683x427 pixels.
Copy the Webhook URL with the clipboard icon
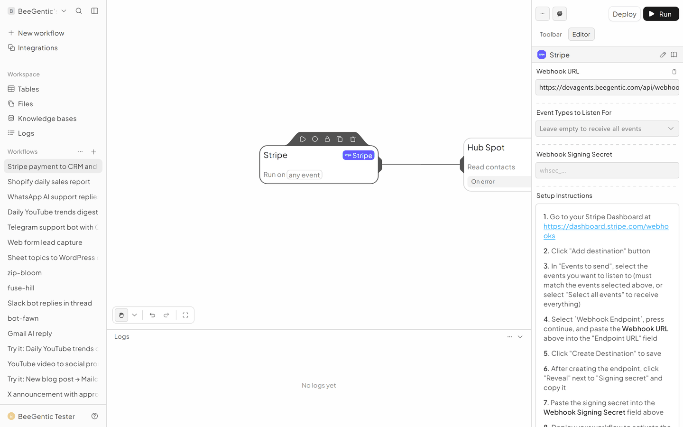click(674, 72)
